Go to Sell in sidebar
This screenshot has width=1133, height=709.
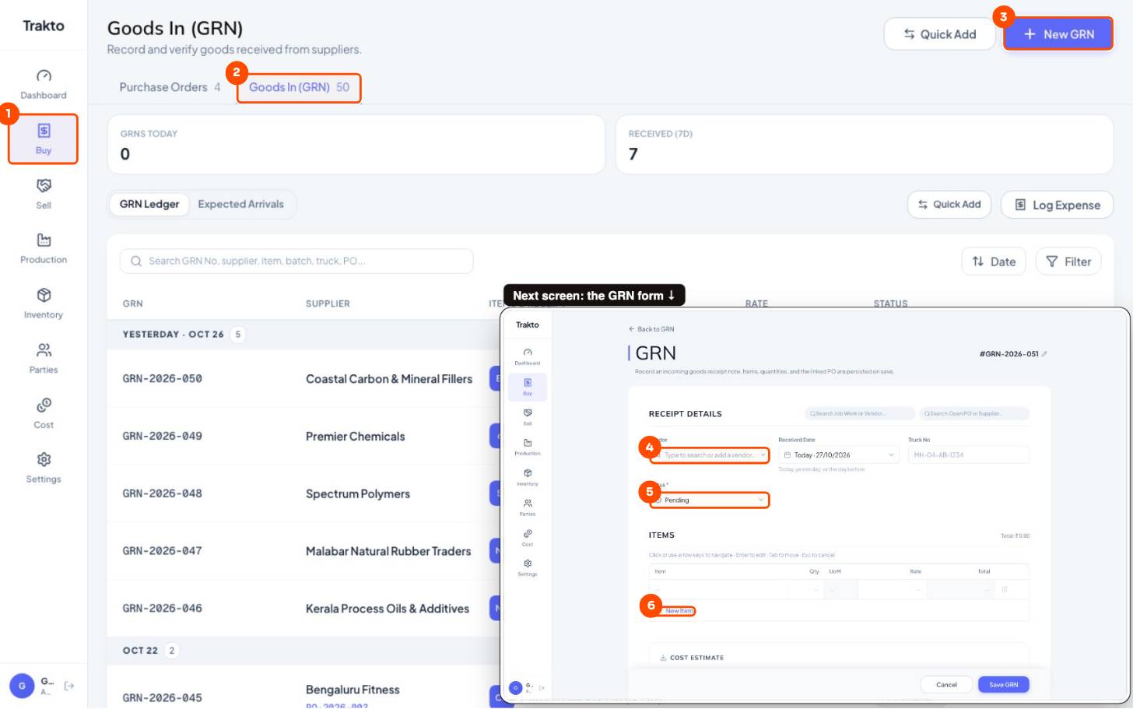click(x=44, y=194)
